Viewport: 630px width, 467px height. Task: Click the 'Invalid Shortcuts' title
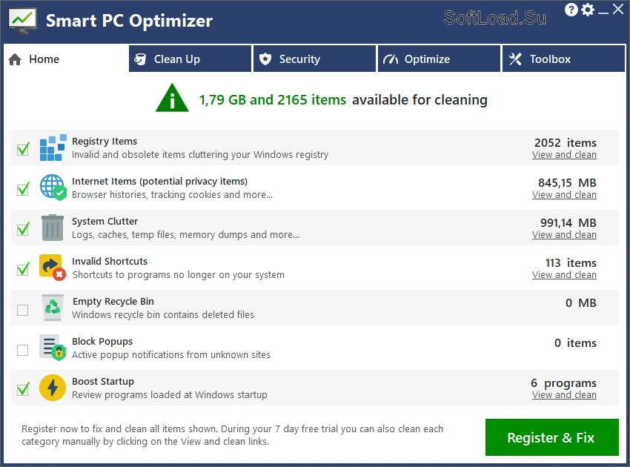point(110,261)
